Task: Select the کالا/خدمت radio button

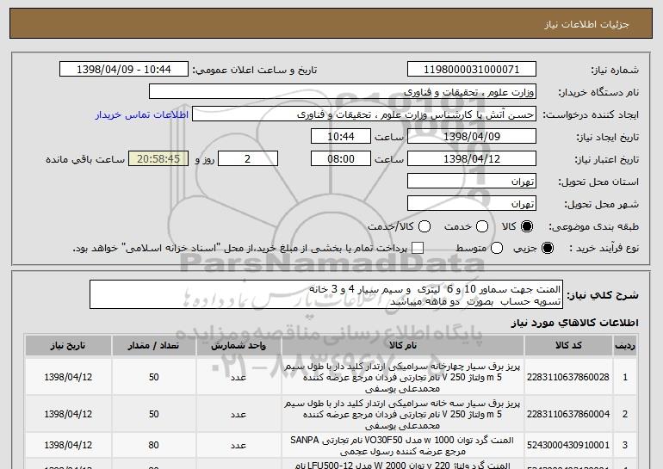Action: [x=424, y=226]
